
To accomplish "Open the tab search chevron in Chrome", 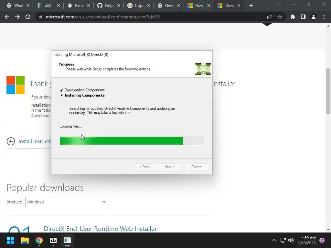I will (279, 5).
